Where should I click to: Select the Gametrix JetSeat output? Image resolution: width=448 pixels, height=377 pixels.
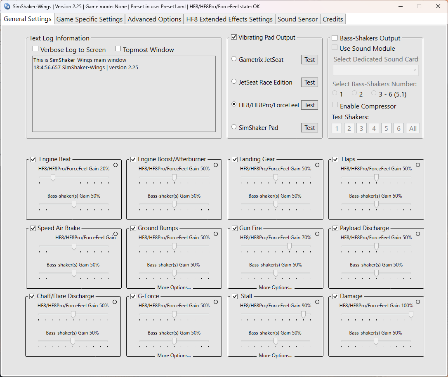[234, 59]
